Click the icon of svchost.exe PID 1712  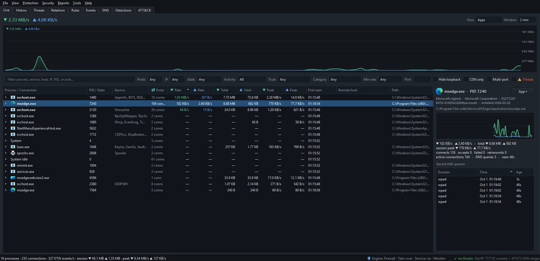[13, 135]
